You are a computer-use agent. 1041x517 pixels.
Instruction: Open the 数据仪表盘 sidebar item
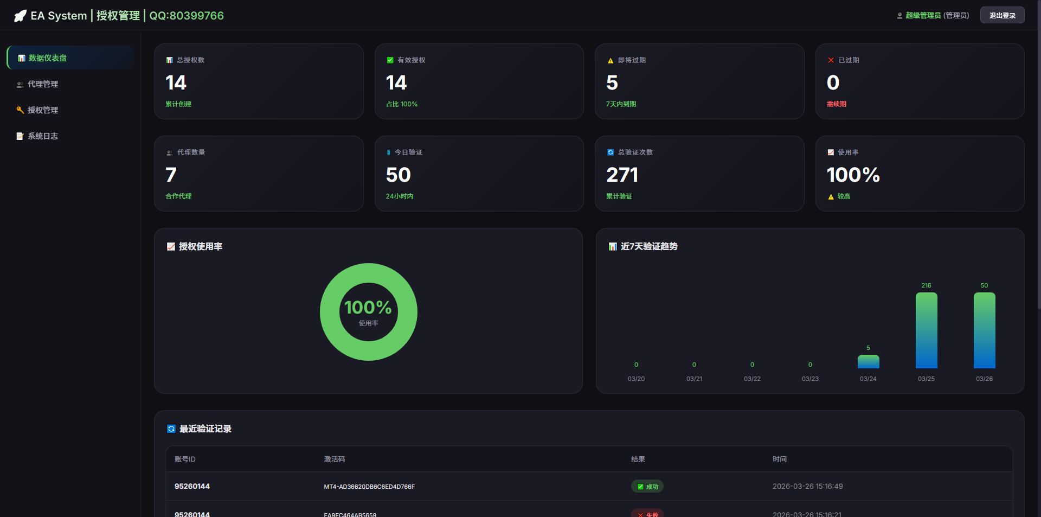(x=70, y=58)
